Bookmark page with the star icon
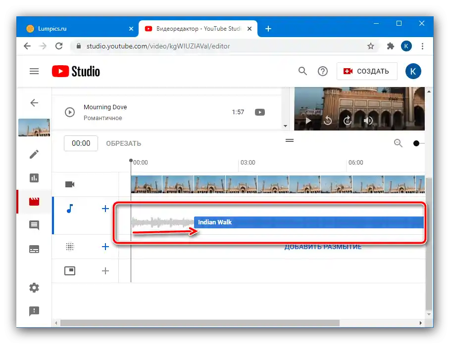The width and height of the screenshot is (450, 344). click(370, 46)
